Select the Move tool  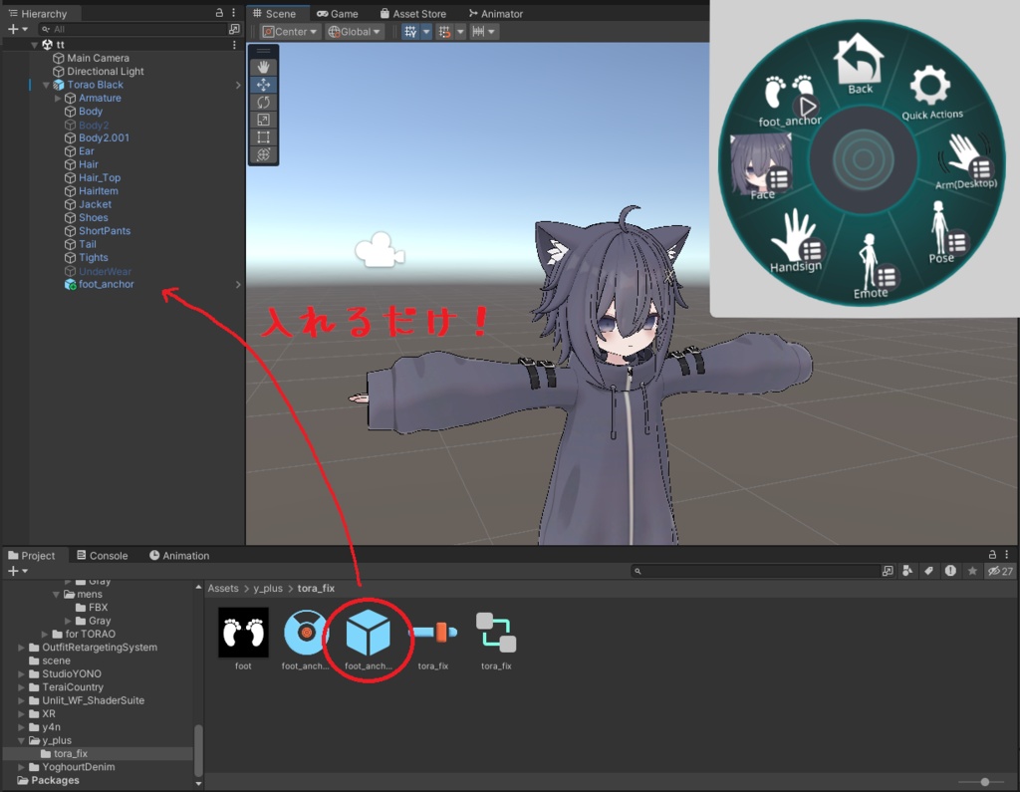point(263,85)
